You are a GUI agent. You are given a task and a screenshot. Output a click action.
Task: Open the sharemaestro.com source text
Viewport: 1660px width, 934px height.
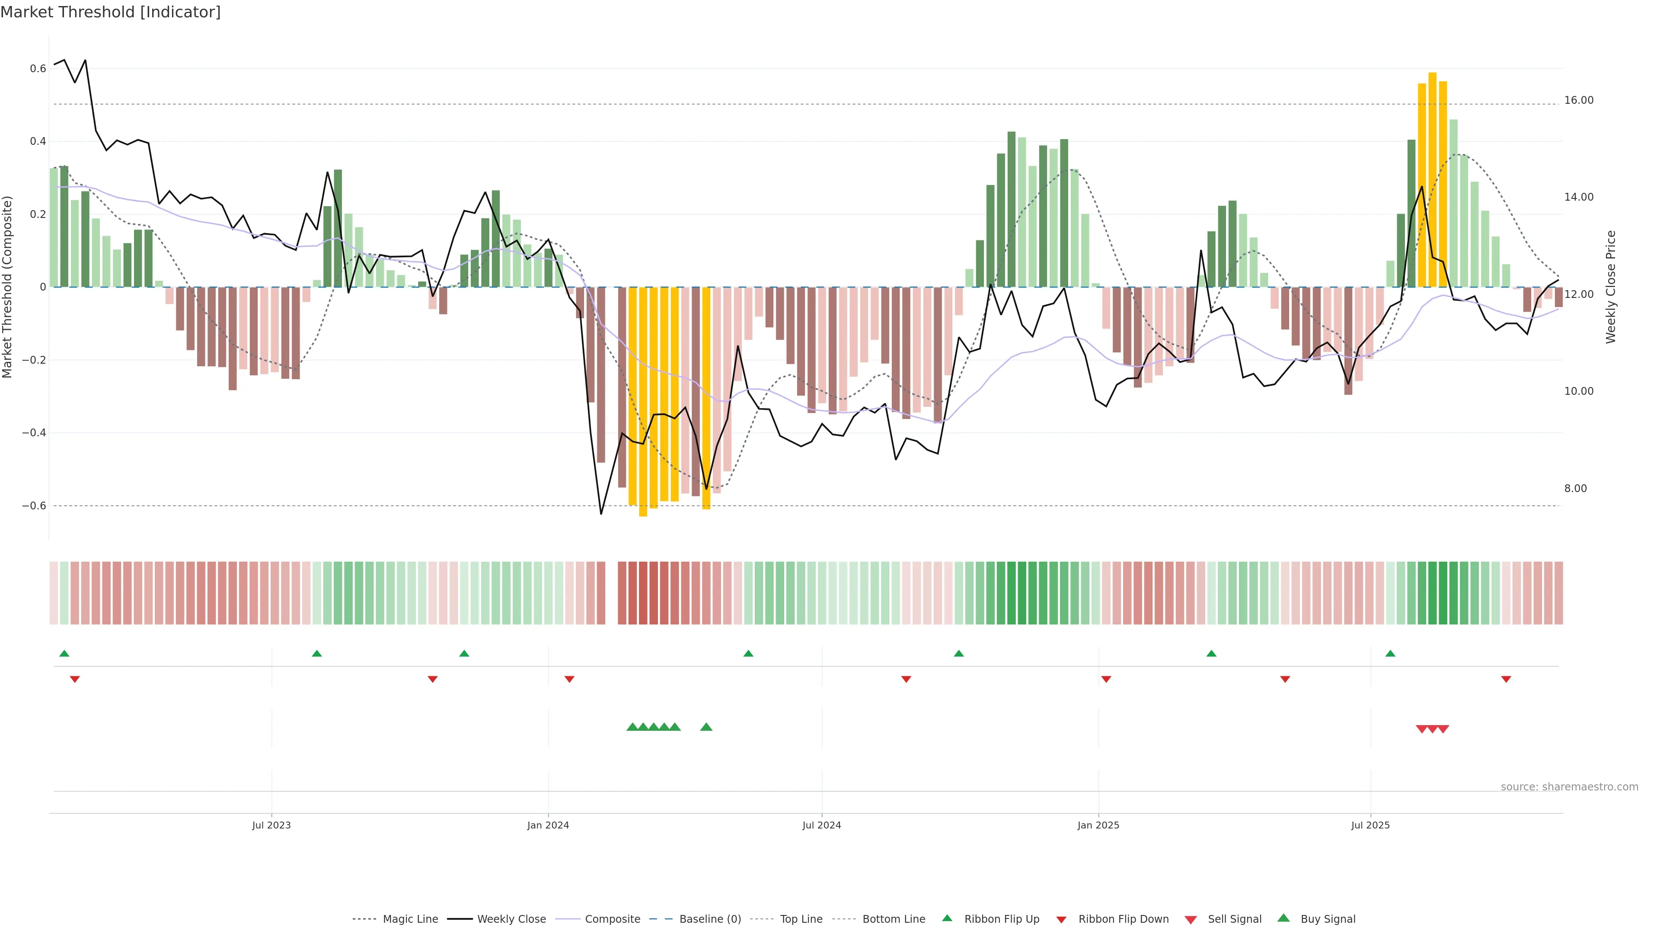1569,787
